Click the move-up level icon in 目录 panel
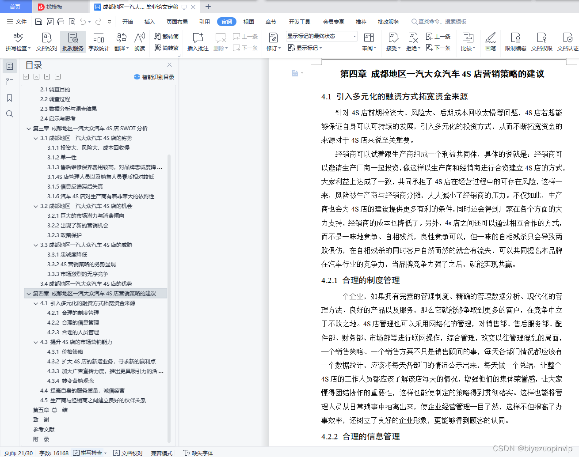579x457 pixels. click(37, 76)
